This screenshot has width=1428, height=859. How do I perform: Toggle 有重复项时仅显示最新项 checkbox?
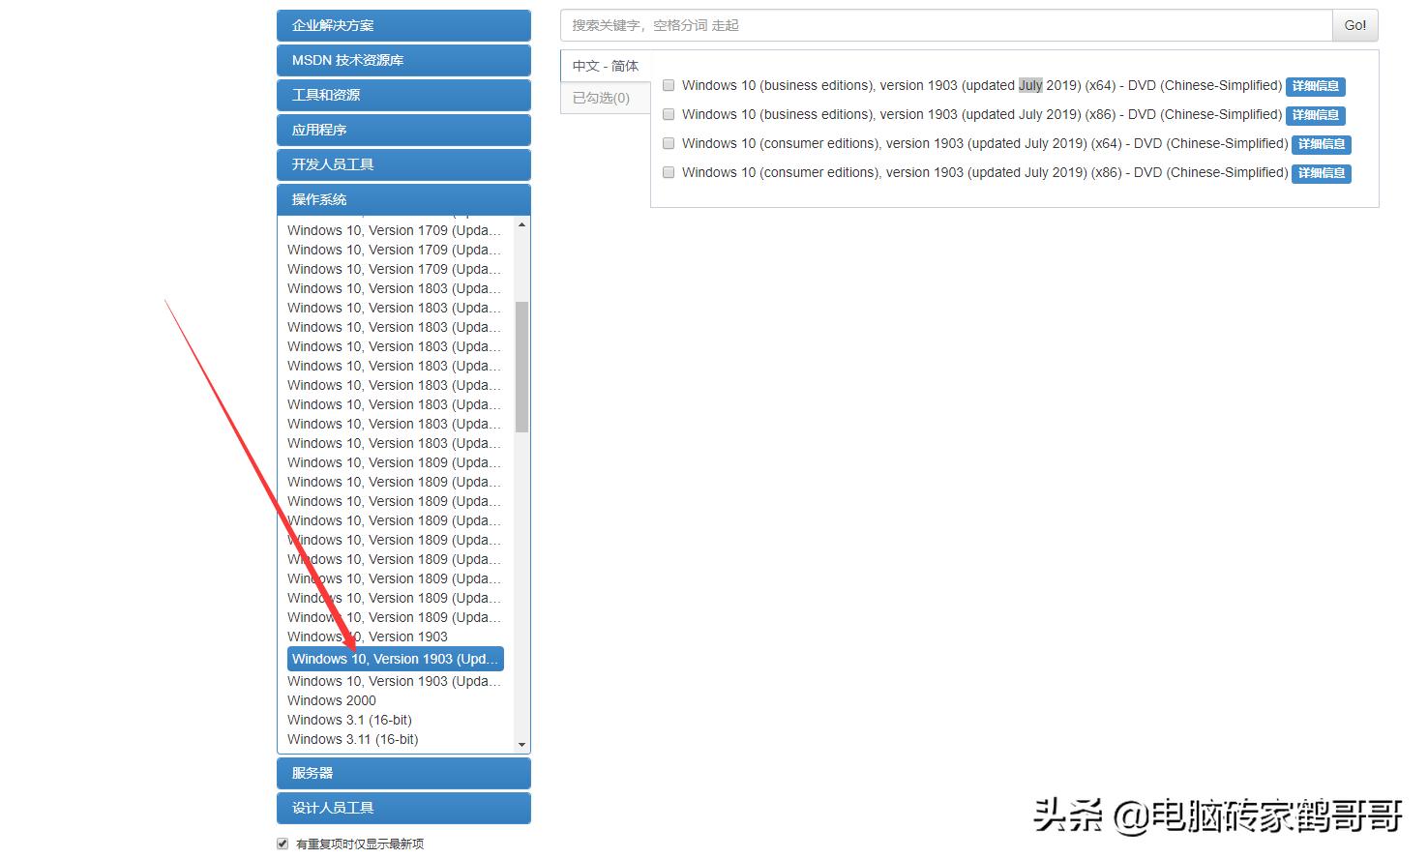(283, 844)
